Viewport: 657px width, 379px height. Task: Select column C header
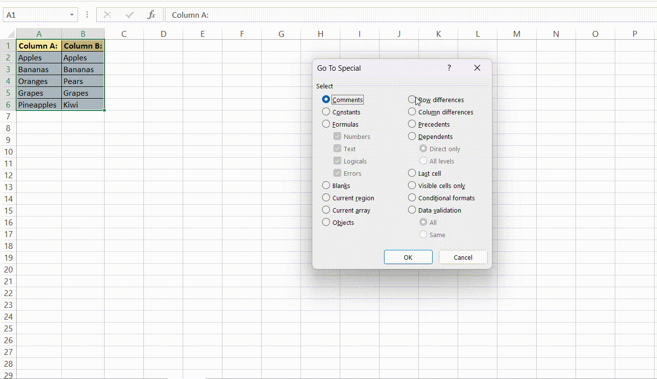(x=124, y=34)
